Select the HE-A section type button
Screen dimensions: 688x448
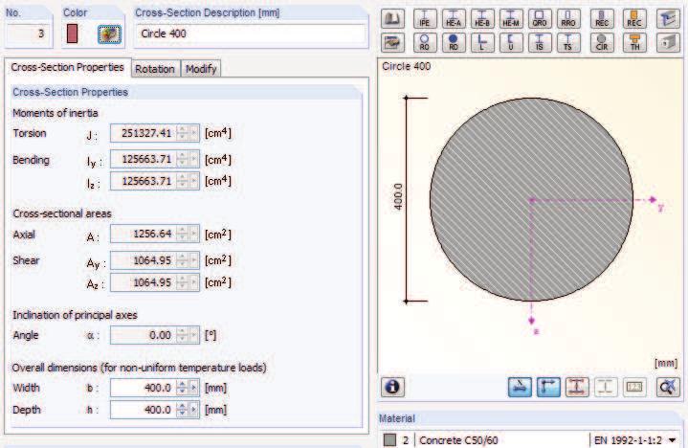[454, 19]
